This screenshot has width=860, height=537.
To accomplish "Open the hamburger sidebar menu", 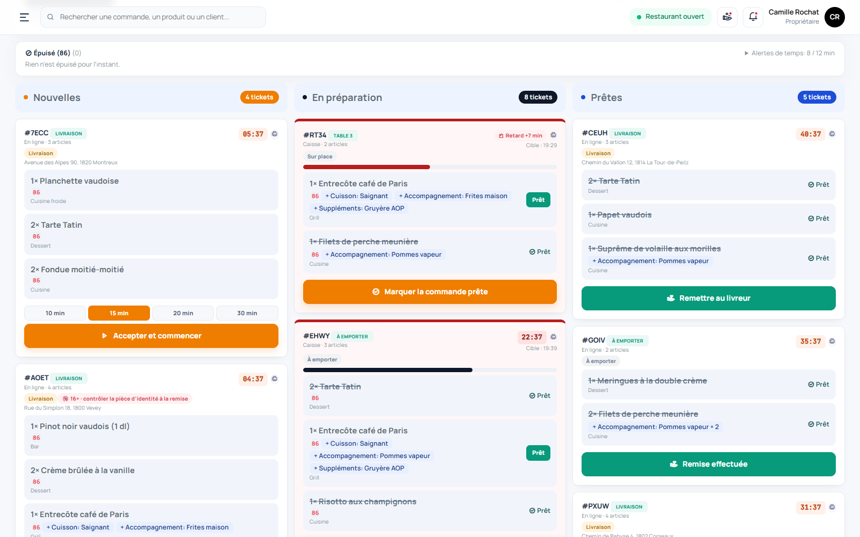I will pos(24,17).
